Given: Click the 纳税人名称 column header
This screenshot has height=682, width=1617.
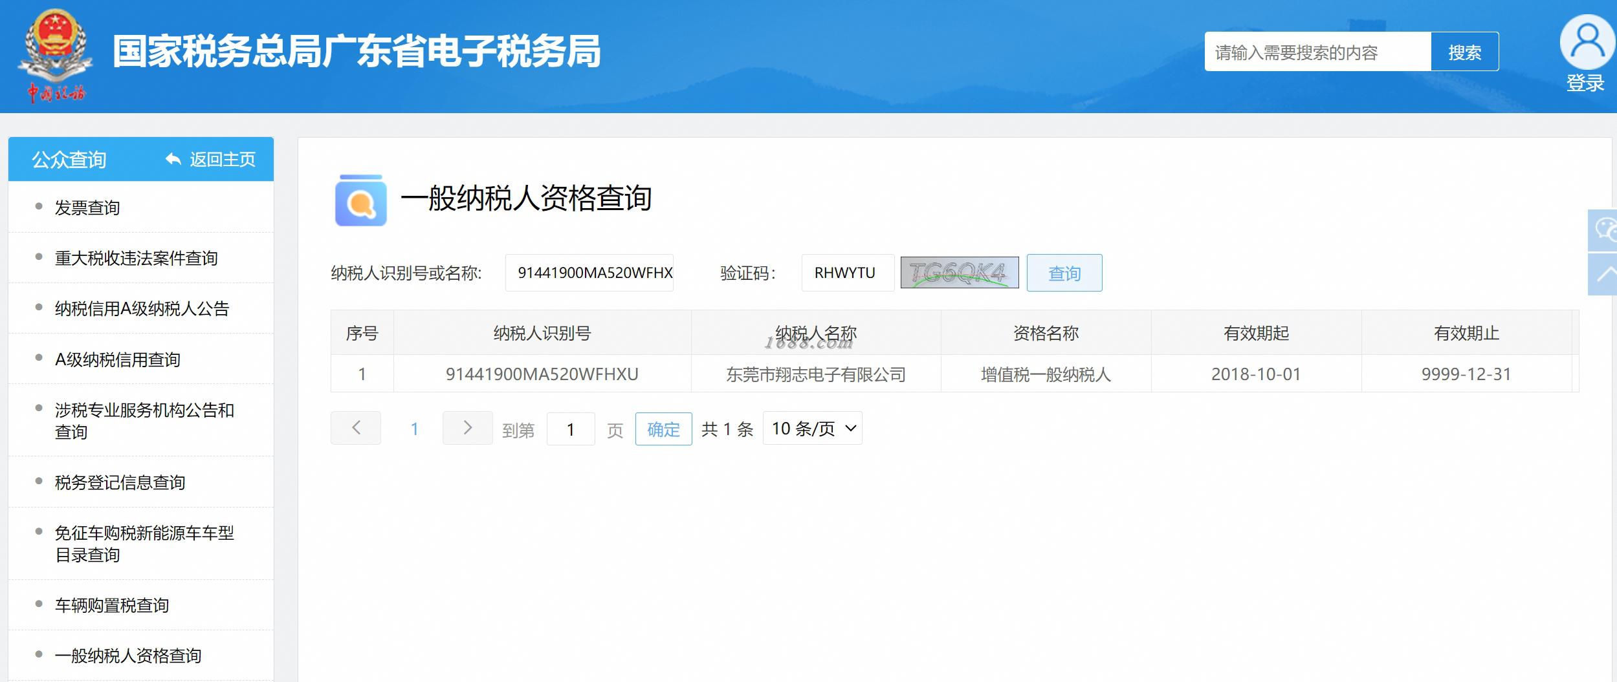Looking at the screenshot, I should tap(816, 333).
